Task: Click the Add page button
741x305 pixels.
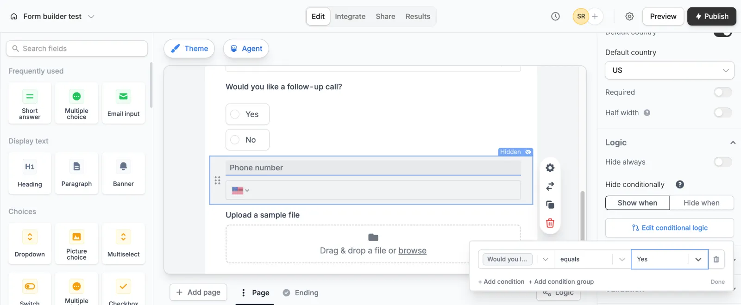Action: pos(198,293)
